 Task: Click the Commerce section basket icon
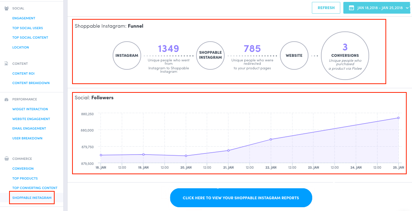point(6,159)
